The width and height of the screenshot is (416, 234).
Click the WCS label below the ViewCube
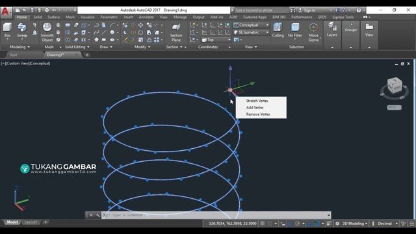tap(395, 107)
